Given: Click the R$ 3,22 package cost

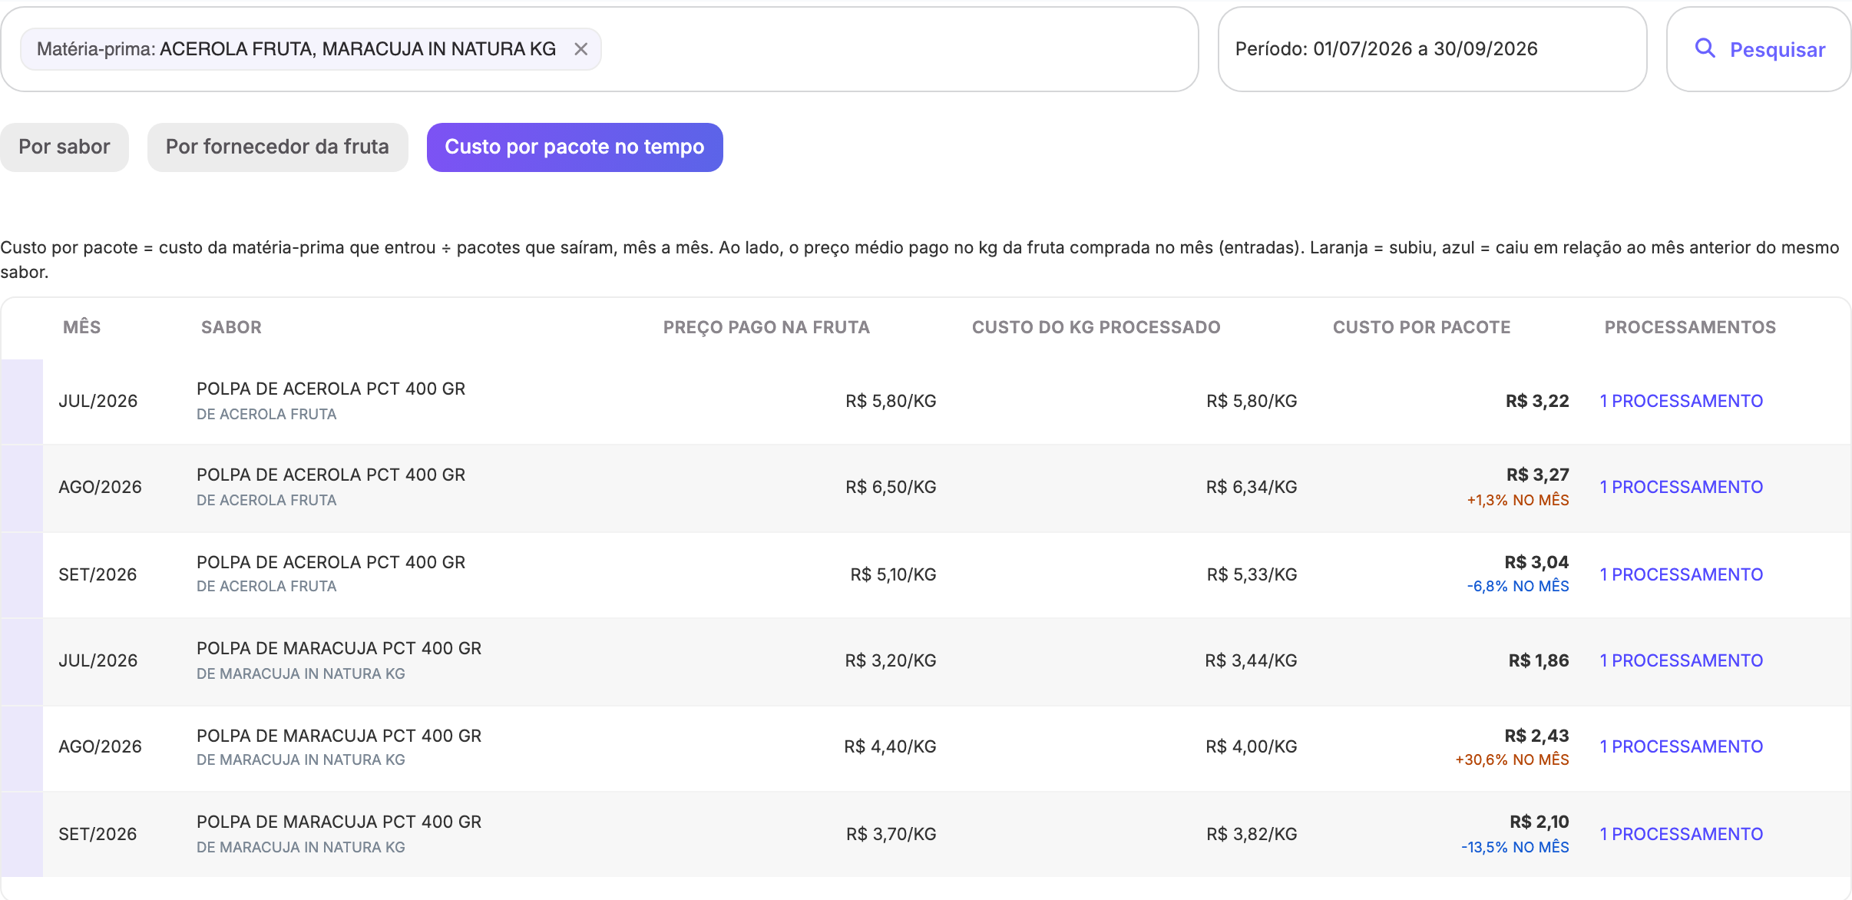Looking at the screenshot, I should pyautogui.click(x=1537, y=401).
